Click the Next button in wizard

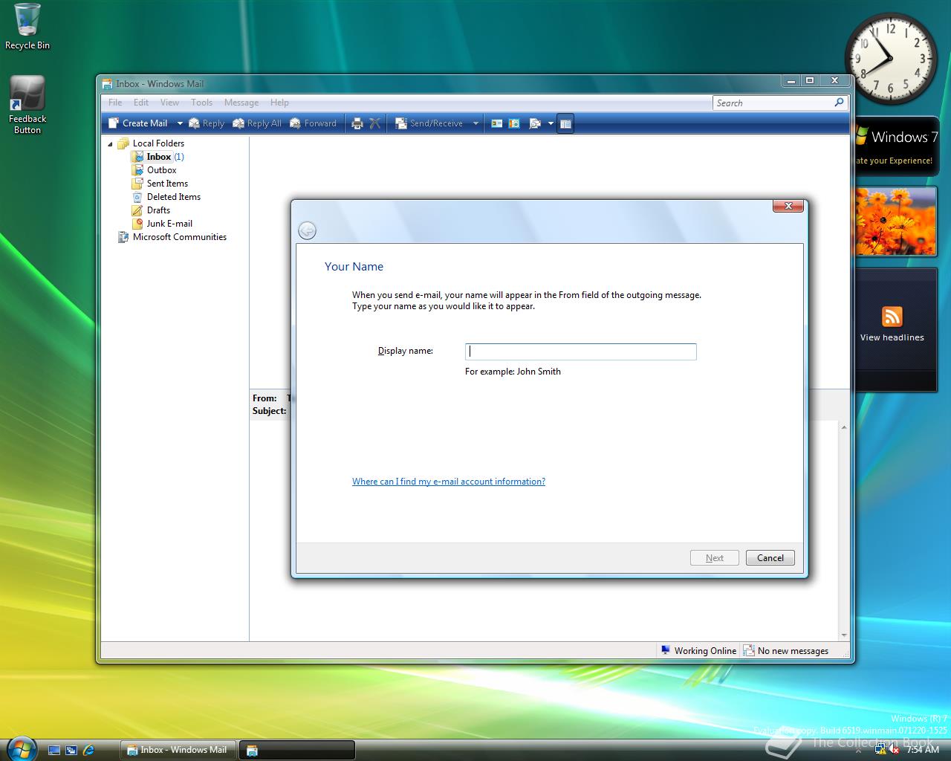click(x=715, y=558)
